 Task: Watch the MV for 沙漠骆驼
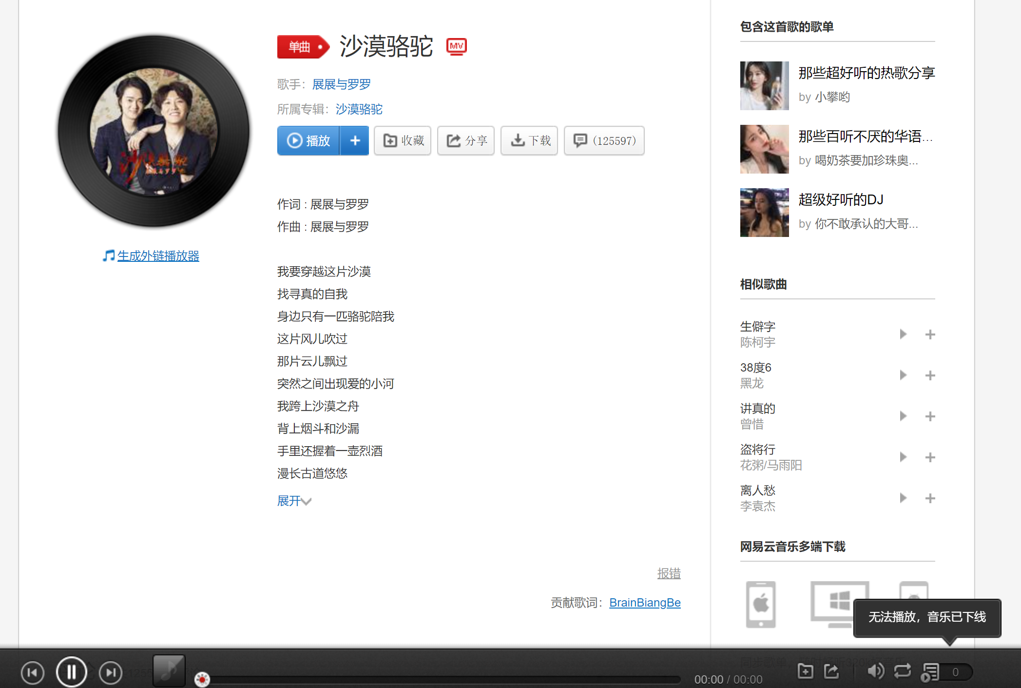(x=456, y=46)
